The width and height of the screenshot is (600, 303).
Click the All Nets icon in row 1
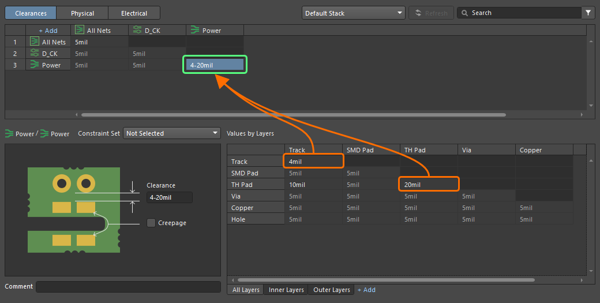point(35,42)
